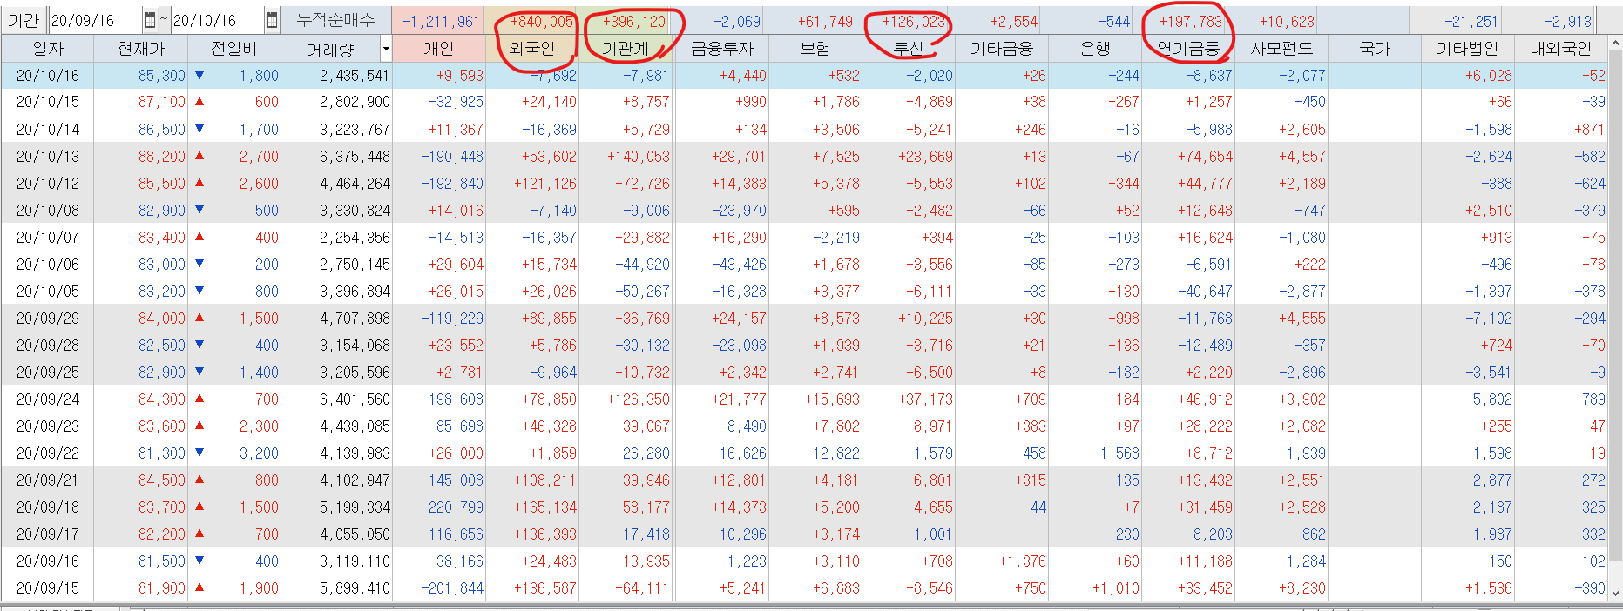Viewport: 1623px width, 611px height.
Task: Click the 사모펀드 value +8,230
Action: pos(1302,588)
